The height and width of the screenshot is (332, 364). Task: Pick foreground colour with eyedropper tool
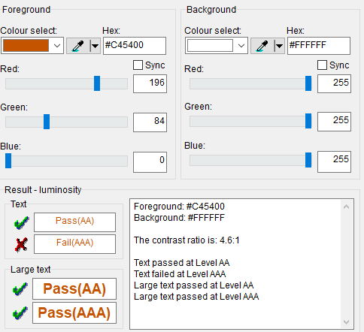tap(78, 46)
